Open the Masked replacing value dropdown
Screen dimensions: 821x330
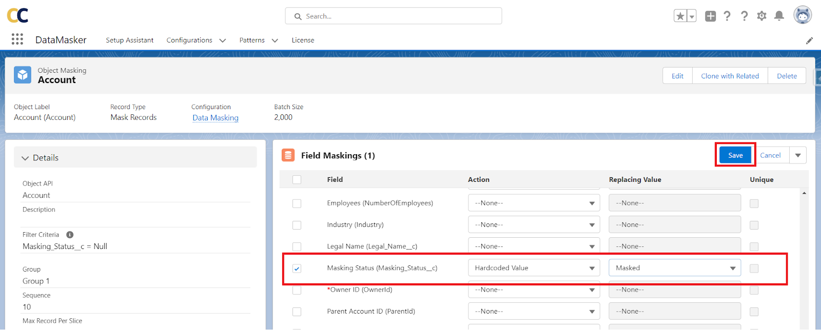(x=674, y=268)
